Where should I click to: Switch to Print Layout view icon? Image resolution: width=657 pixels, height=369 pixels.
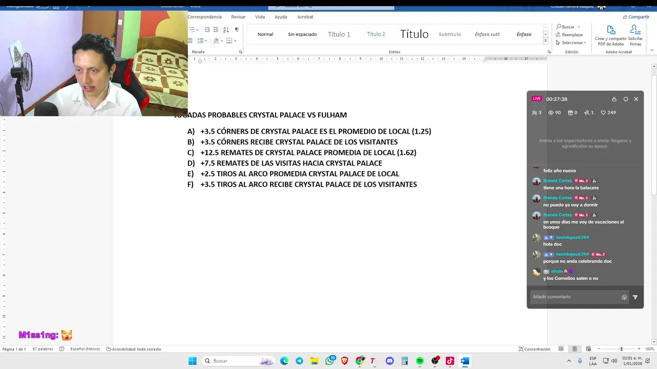click(x=574, y=349)
